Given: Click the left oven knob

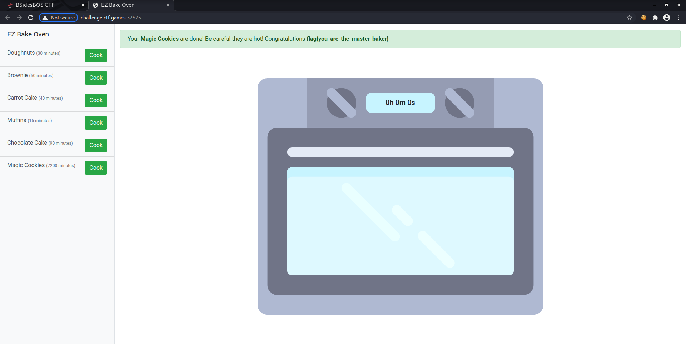Looking at the screenshot, I should coord(341,103).
